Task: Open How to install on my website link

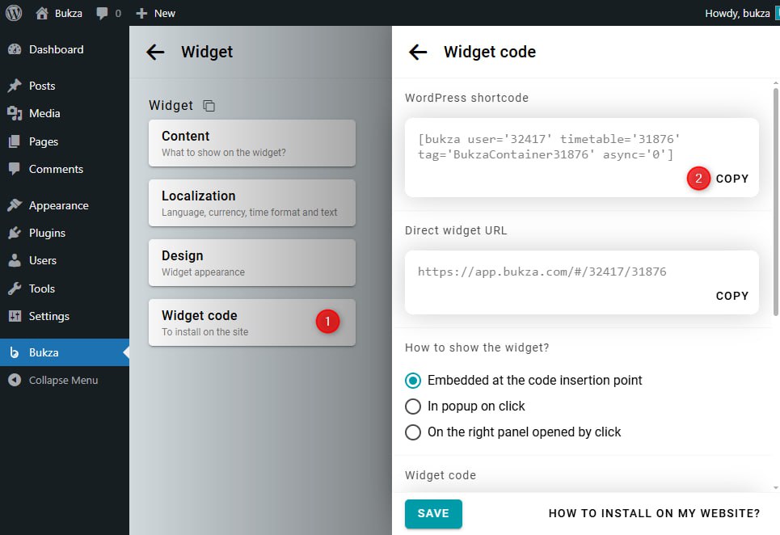Action: coord(654,513)
